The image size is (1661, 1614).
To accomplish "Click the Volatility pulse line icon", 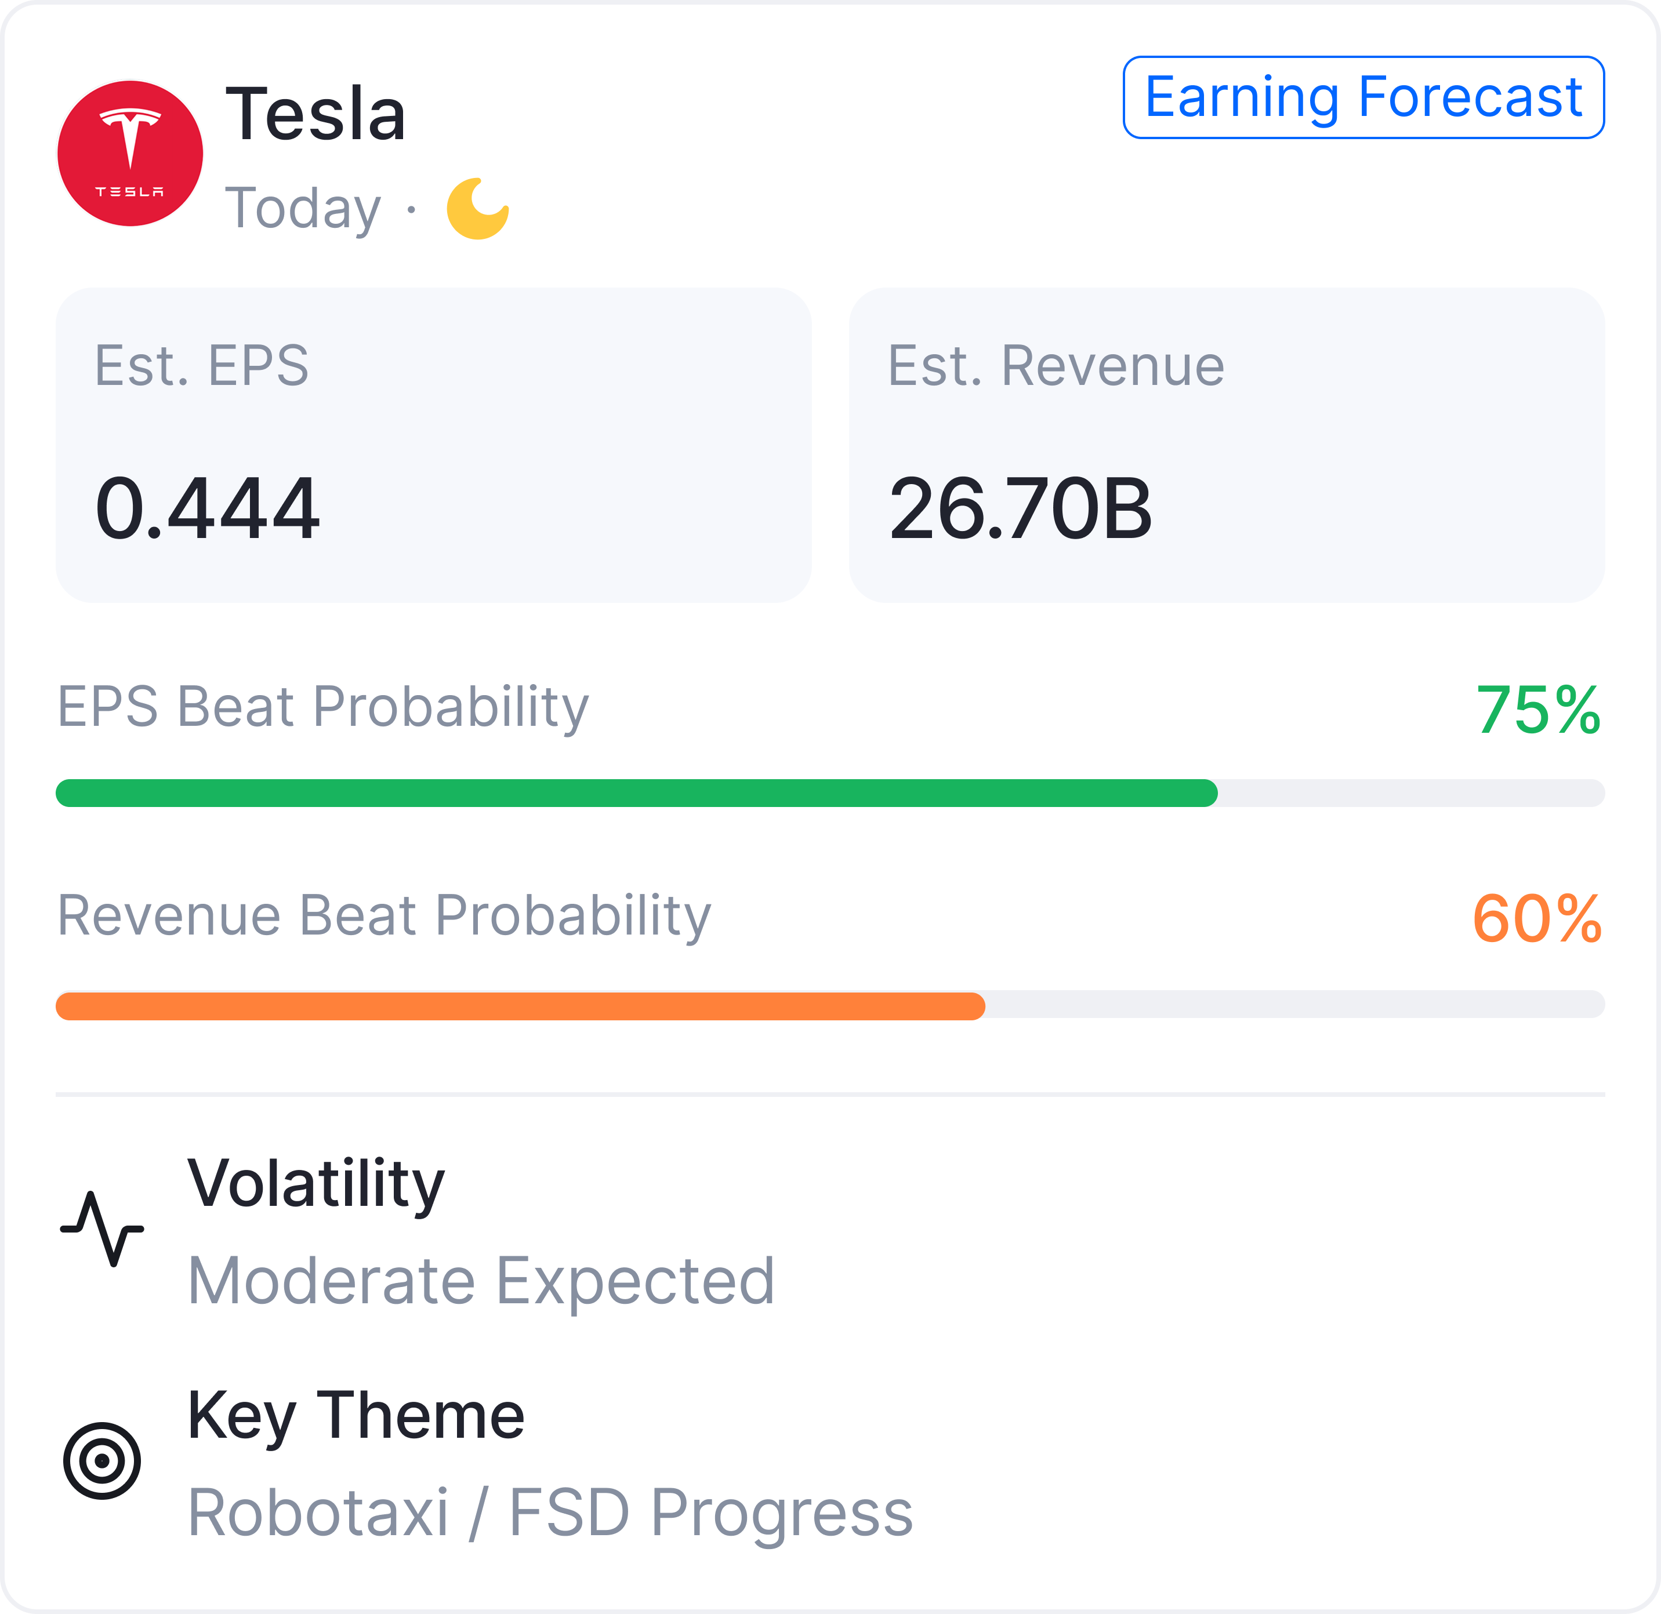I will pos(103,1228).
